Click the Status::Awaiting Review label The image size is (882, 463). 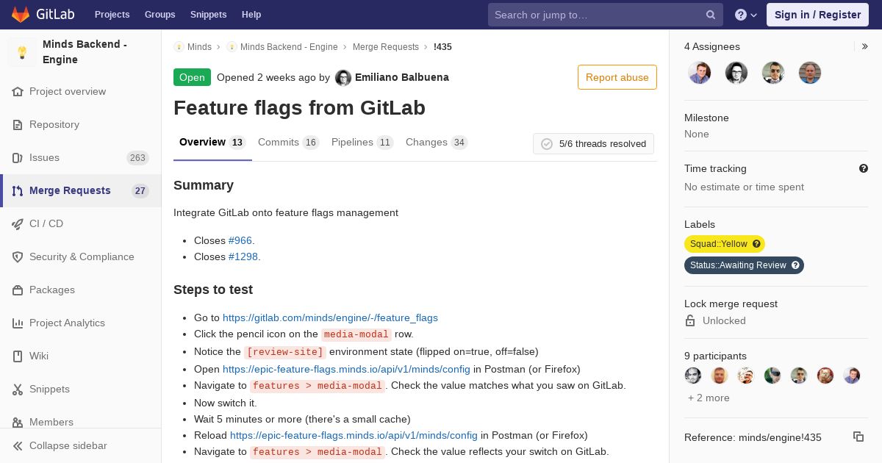(737, 265)
